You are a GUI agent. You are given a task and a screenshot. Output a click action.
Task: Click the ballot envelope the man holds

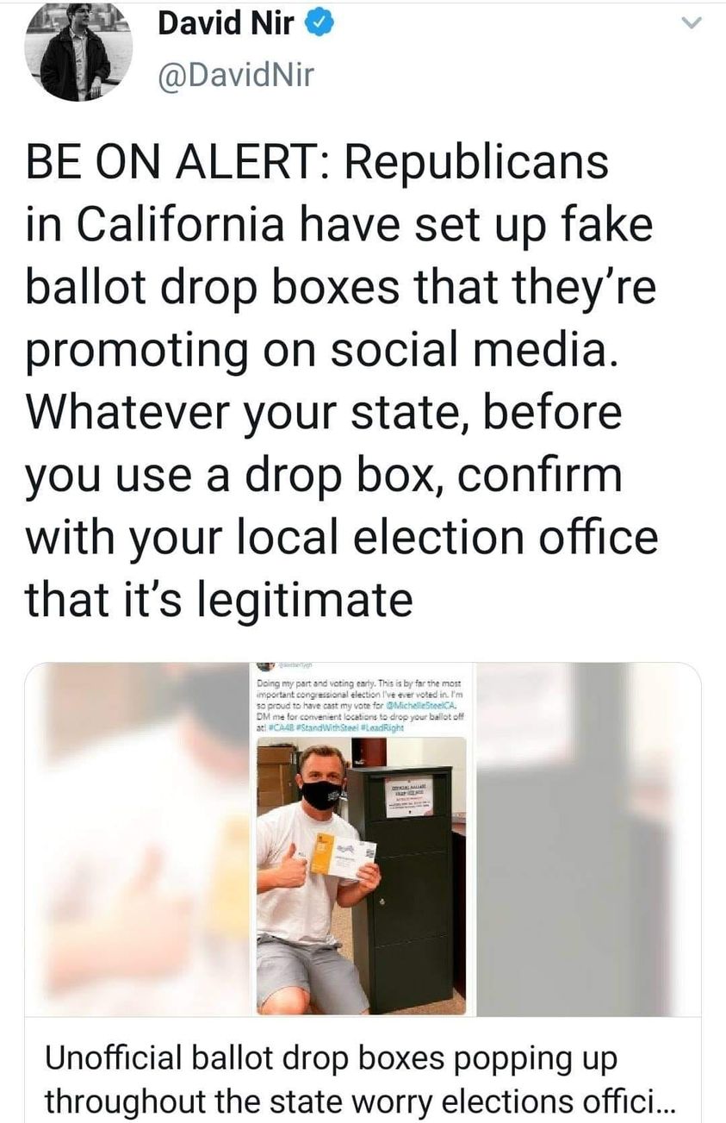pos(344,857)
